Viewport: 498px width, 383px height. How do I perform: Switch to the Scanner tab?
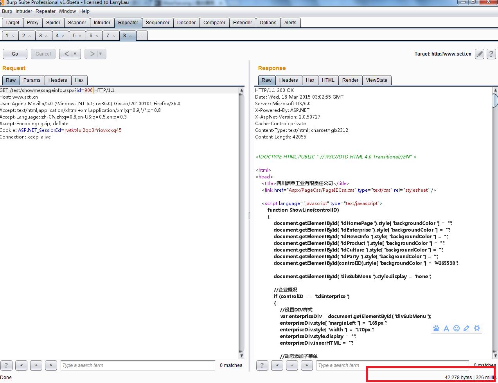click(77, 23)
